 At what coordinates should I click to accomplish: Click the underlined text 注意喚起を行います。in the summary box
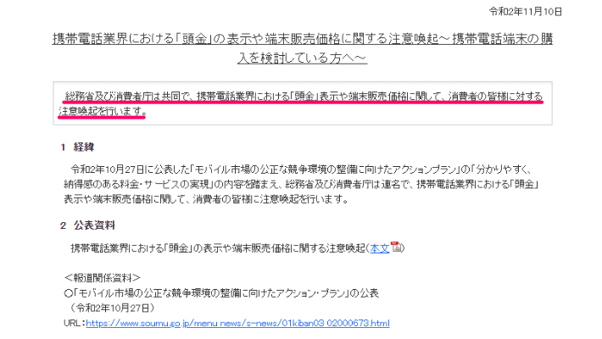coord(103,111)
